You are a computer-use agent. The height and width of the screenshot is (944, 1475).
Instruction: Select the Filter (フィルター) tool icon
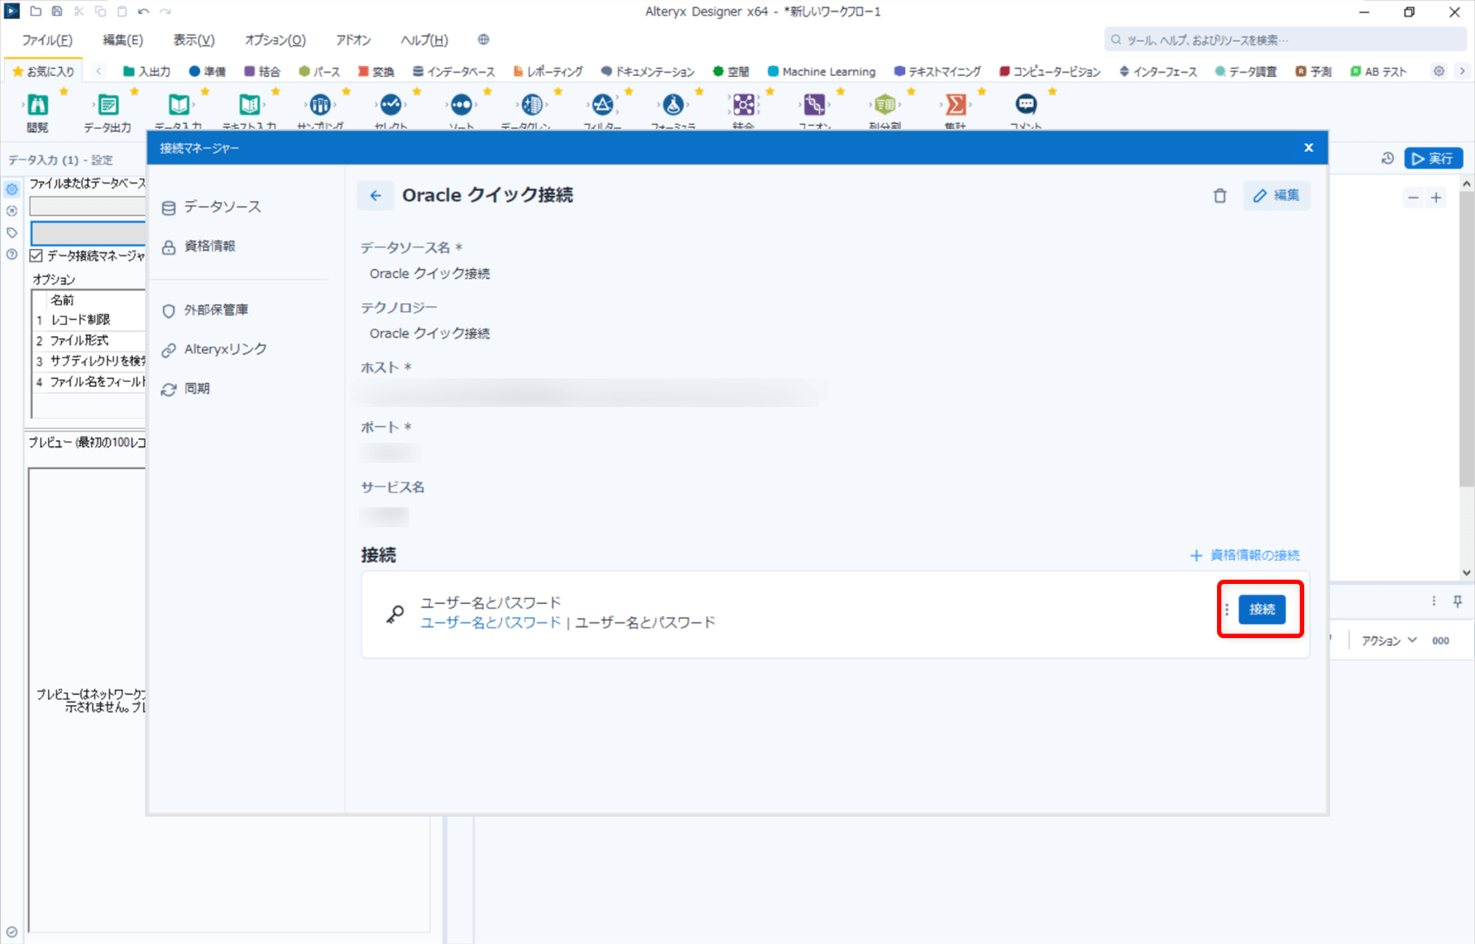coord(603,105)
